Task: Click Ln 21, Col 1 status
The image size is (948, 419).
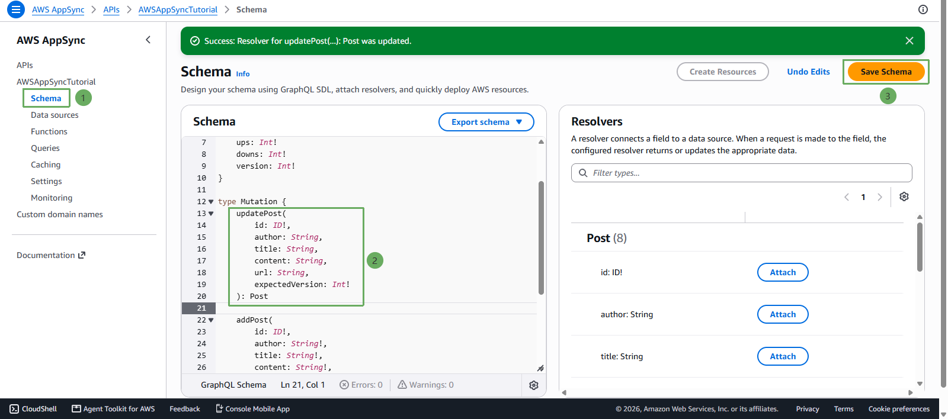Action: [x=303, y=385]
